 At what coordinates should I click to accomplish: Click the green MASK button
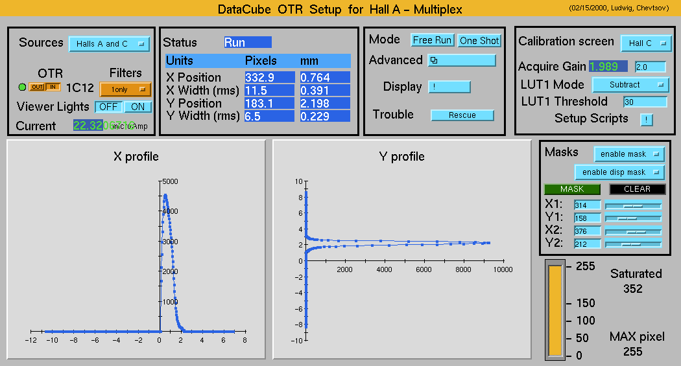[572, 189]
